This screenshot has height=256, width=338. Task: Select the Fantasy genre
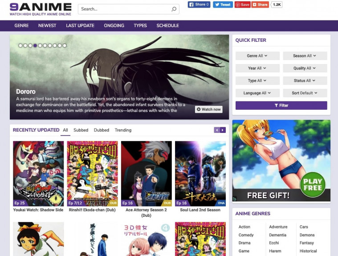(306, 243)
